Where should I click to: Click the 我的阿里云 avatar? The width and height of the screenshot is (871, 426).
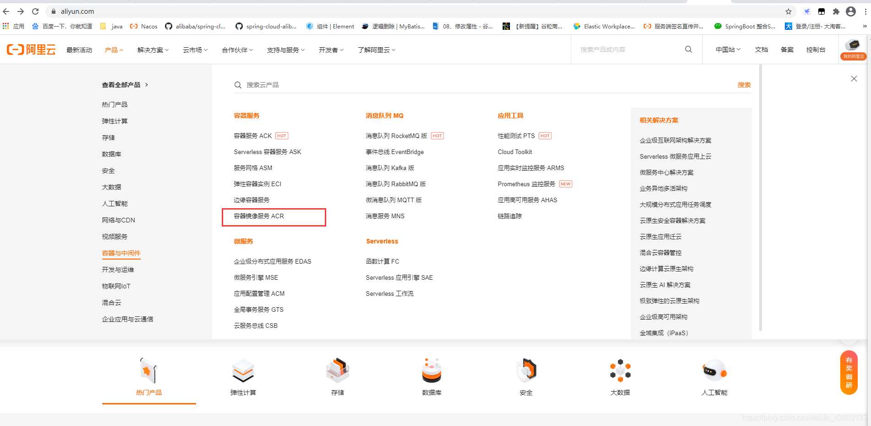click(853, 49)
